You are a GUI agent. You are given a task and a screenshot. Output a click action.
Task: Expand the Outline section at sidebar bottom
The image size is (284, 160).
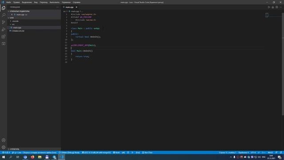click(x=34, y=149)
